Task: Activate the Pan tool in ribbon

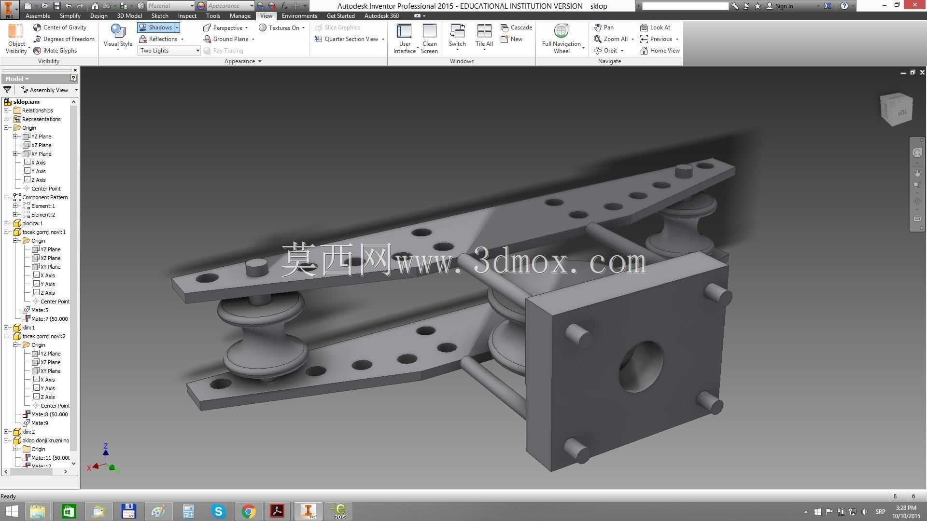Action: (604, 27)
